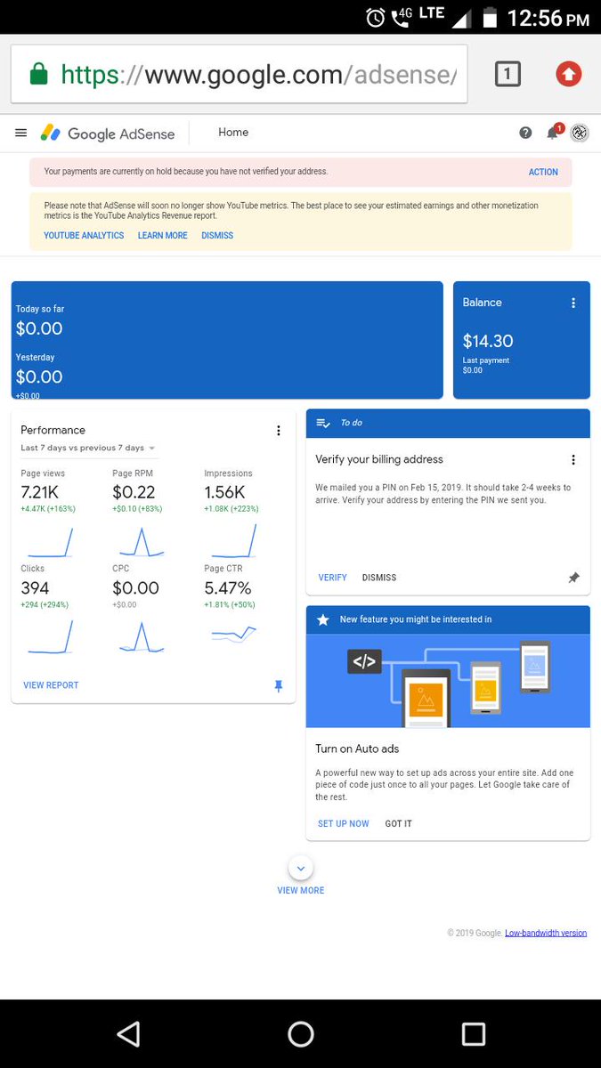
Task: Click the VIEW MORE text link
Action: [301, 891]
